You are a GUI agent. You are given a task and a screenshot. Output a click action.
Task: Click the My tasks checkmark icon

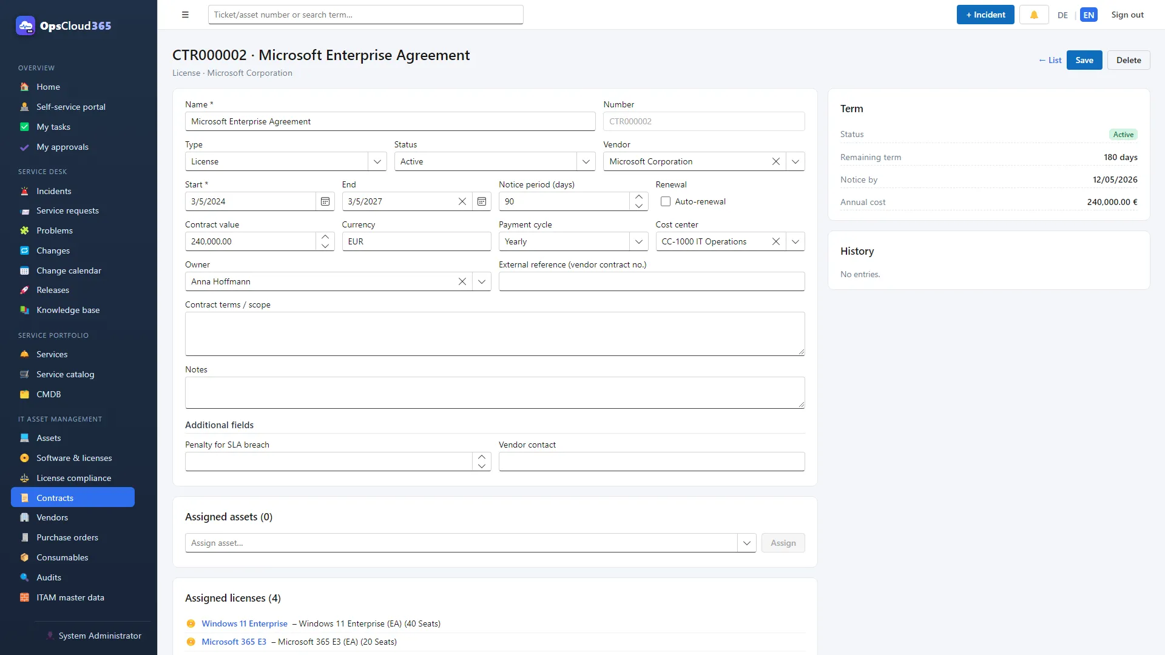coord(24,127)
